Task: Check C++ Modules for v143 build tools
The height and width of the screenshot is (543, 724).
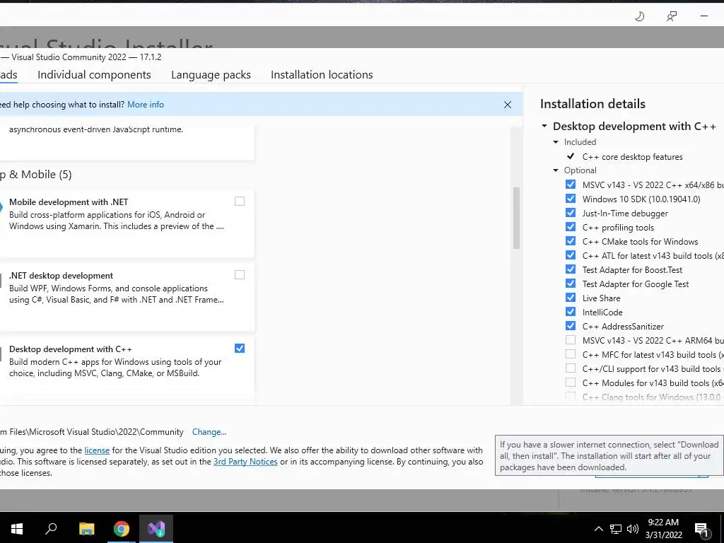Action: [571, 383]
